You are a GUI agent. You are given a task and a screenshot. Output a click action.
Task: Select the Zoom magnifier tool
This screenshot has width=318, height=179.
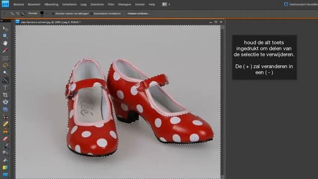[5, 36]
